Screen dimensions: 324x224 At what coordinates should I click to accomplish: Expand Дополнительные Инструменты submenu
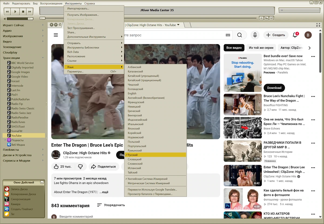(94, 37)
